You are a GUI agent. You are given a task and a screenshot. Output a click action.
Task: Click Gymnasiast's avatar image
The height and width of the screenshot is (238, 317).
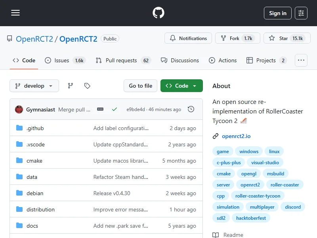tap(19, 109)
